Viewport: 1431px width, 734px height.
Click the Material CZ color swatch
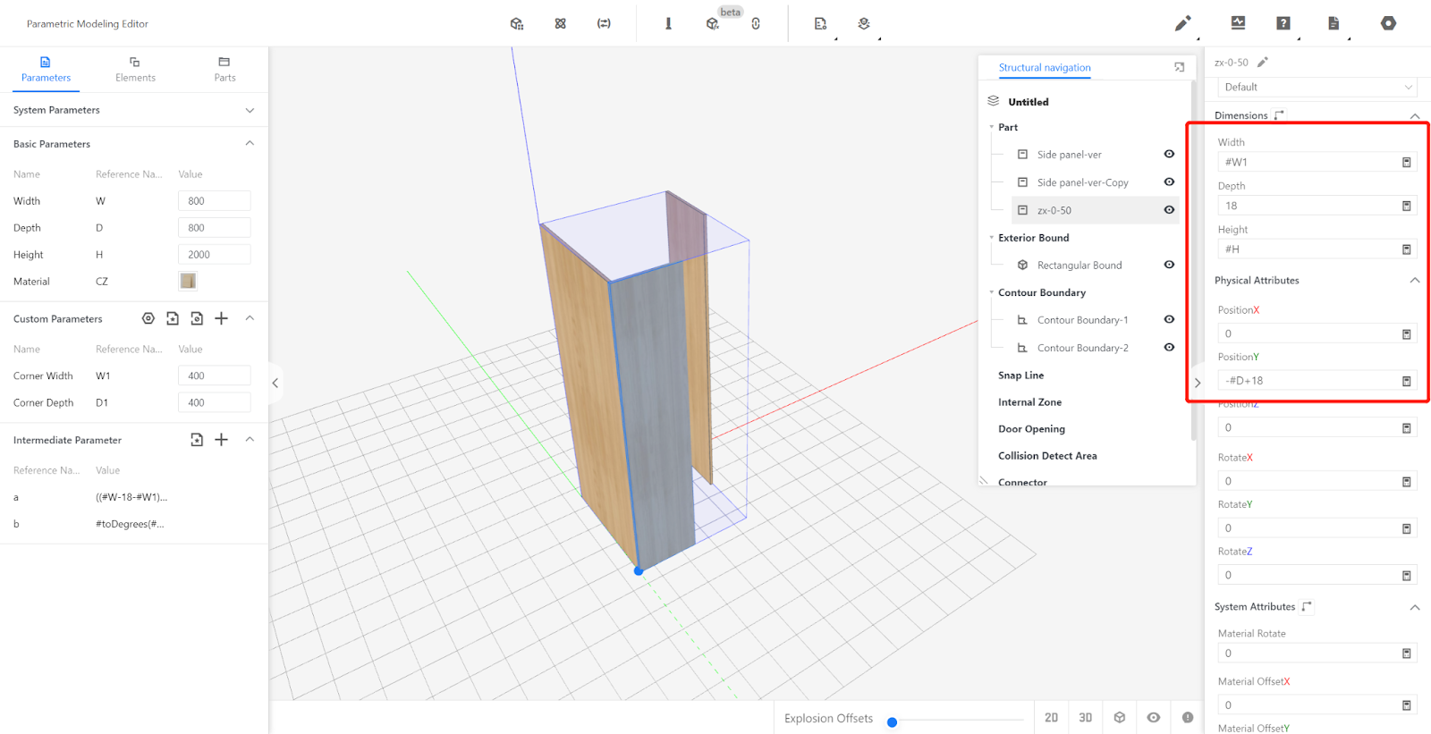(x=188, y=282)
